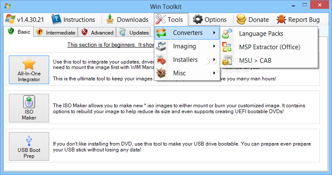Select the Imaging menu entry
The height and width of the screenshot is (175, 332).
[187, 46]
